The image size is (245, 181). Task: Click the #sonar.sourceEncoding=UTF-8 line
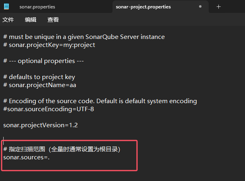[x=49, y=109]
